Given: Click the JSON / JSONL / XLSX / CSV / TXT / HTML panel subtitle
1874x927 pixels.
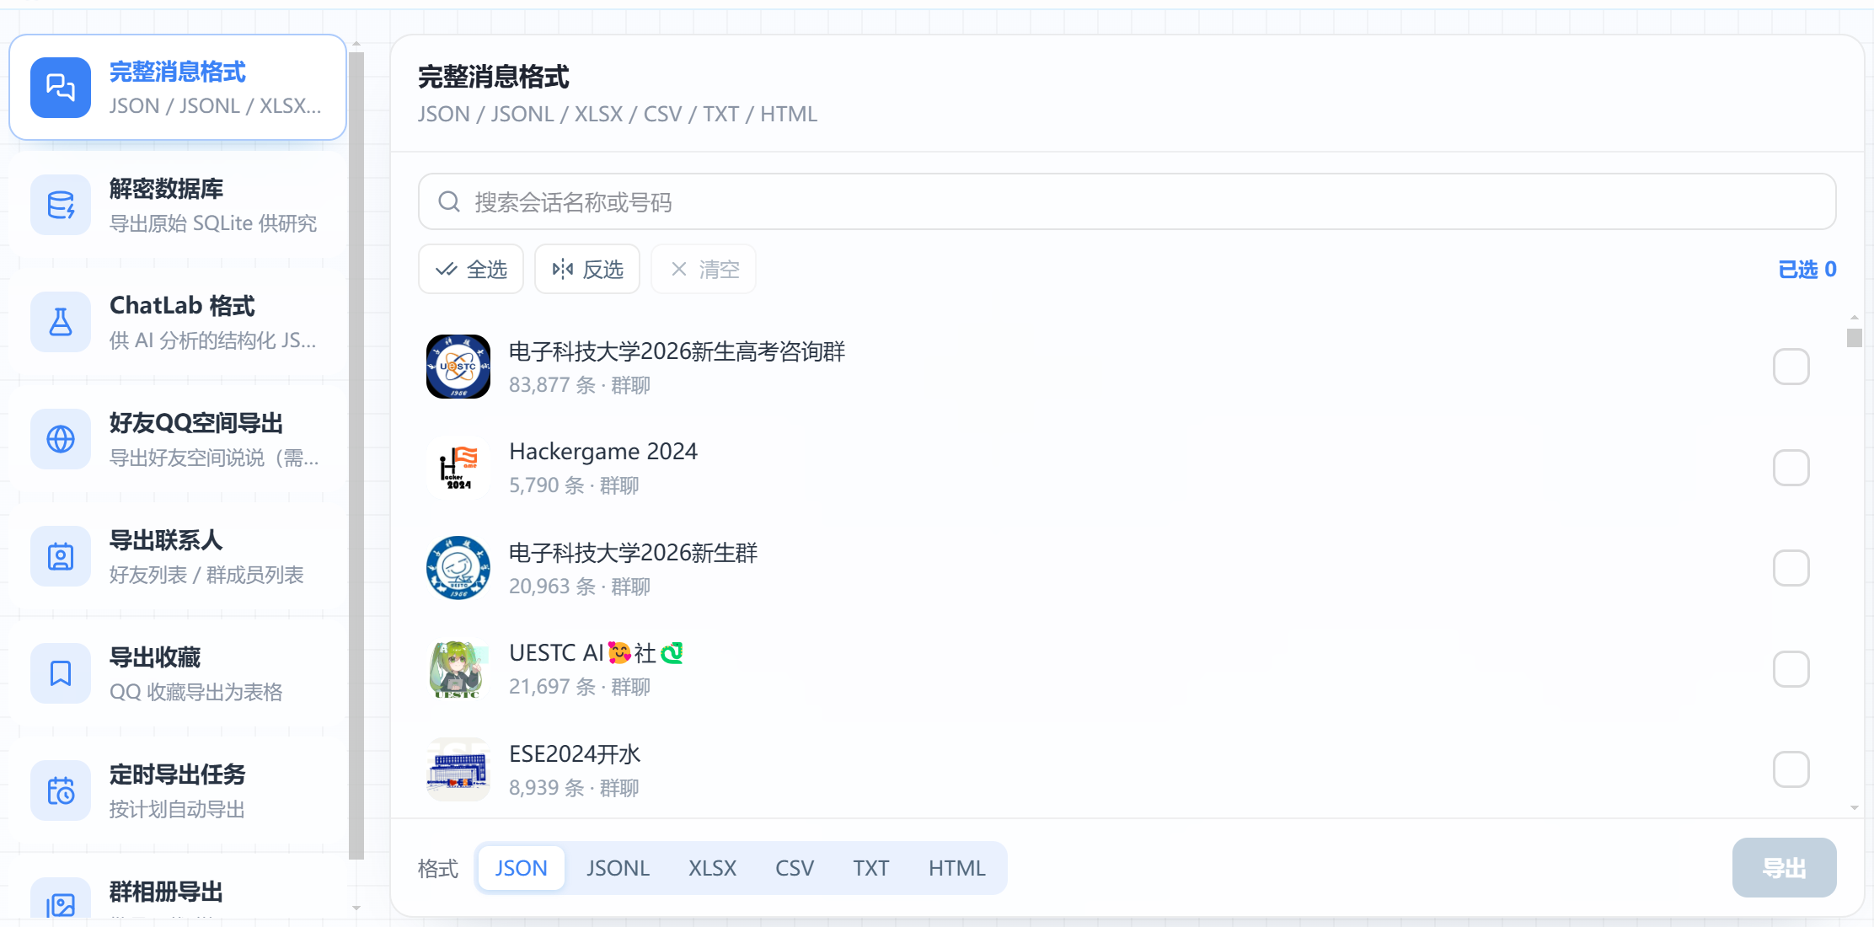Looking at the screenshot, I should click(618, 114).
